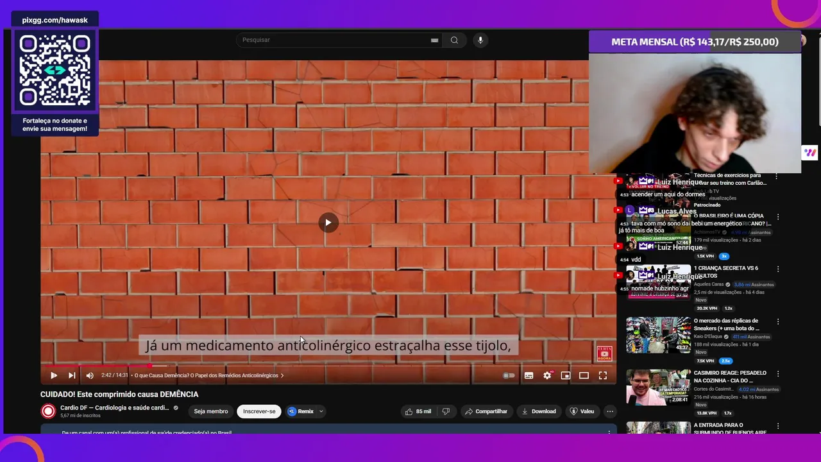
Task: Toggle subtitles with the captions icon
Action: [529, 375]
